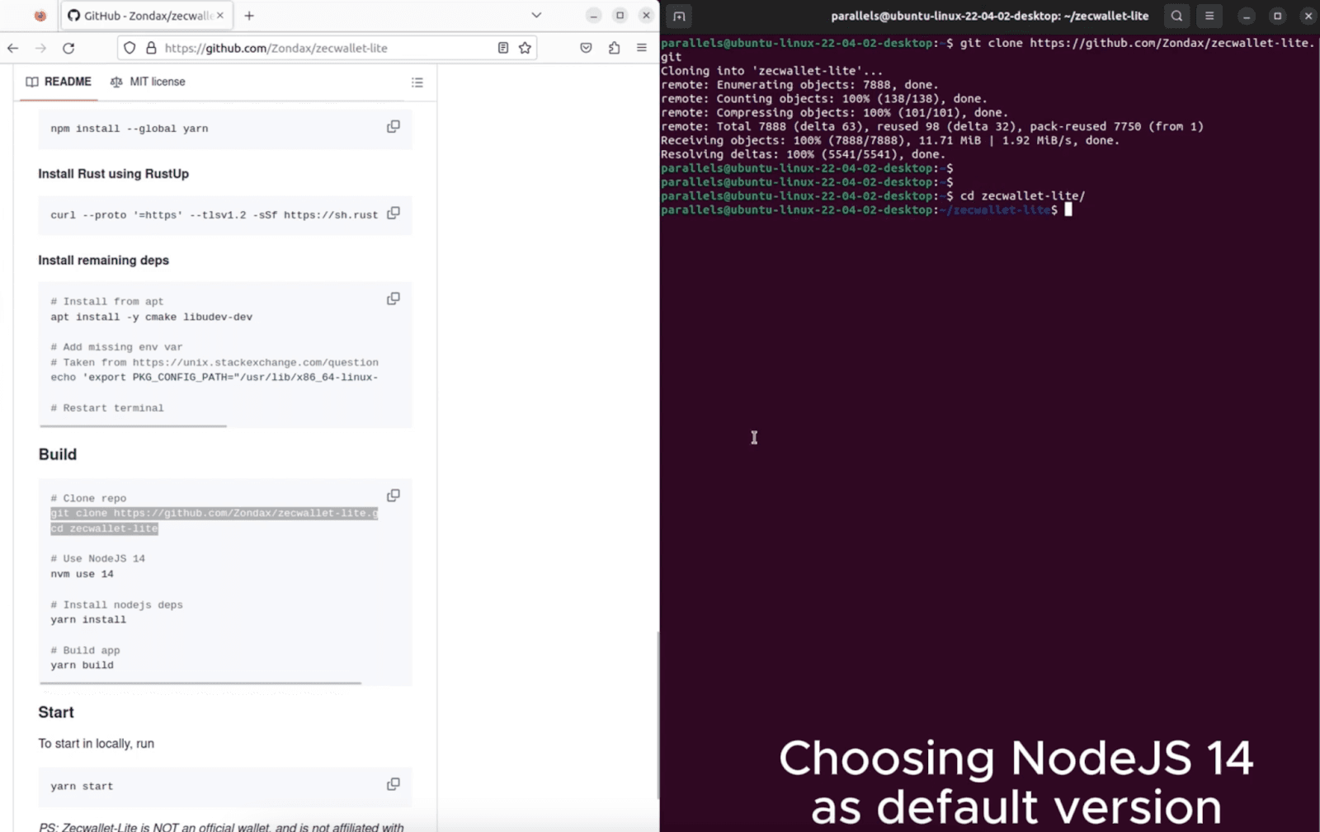The image size is (1320, 832).
Task: Open tracking protection shield icon
Action: tap(130, 48)
